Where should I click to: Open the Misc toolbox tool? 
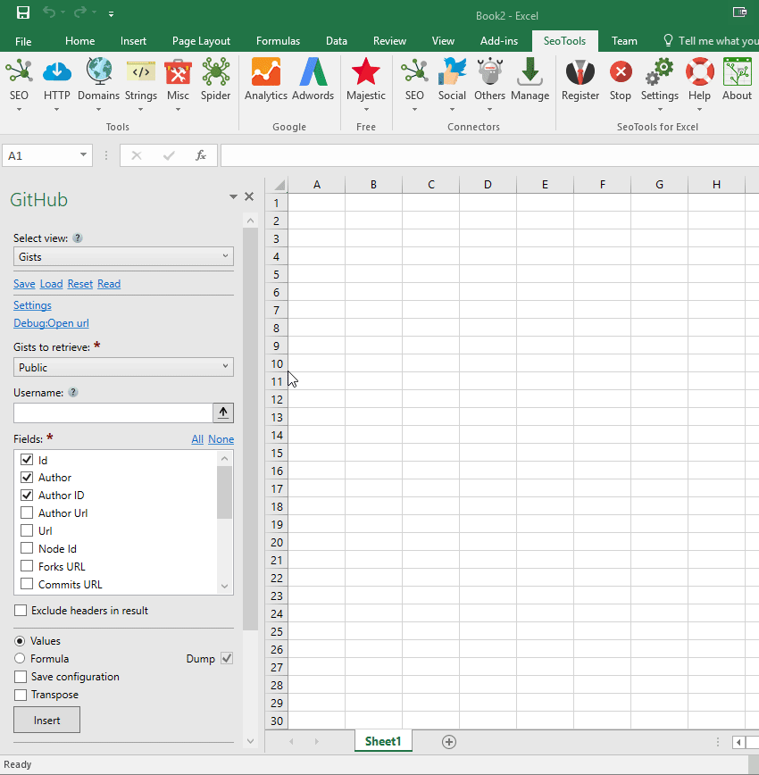coord(178,71)
